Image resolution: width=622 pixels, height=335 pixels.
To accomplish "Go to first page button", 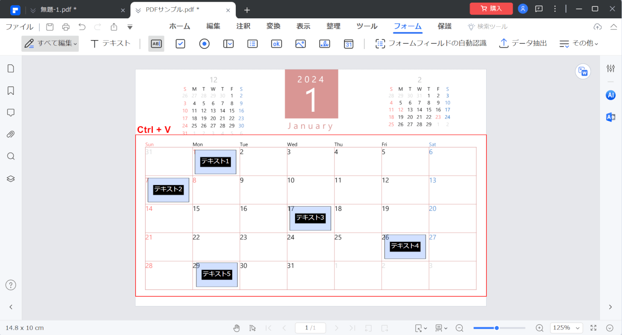I will (x=269, y=328).
